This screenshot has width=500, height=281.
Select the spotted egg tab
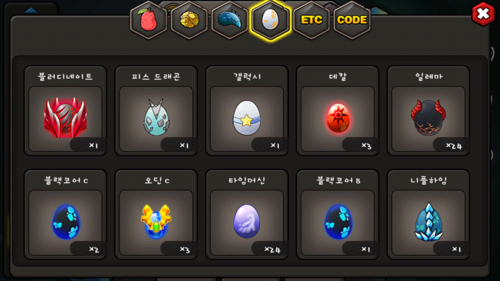tap(270, 20)
